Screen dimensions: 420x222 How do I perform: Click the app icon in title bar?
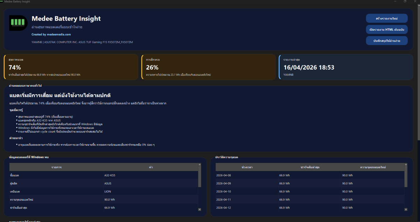pyautogui.click(x=2, y=1)
